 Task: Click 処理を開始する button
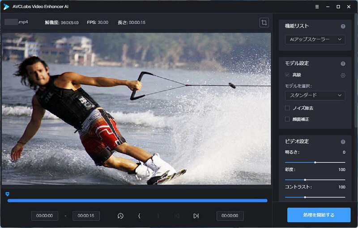coord(319,215)
